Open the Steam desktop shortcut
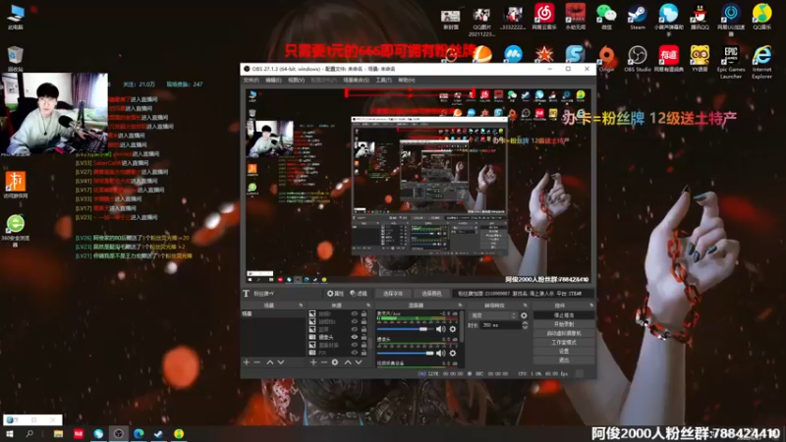Screen dimensions: 786x442 point(637,17)
